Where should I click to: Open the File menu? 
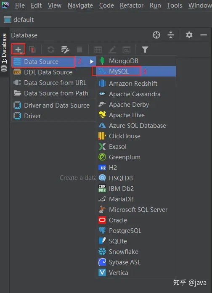click(x=20, y=5)
